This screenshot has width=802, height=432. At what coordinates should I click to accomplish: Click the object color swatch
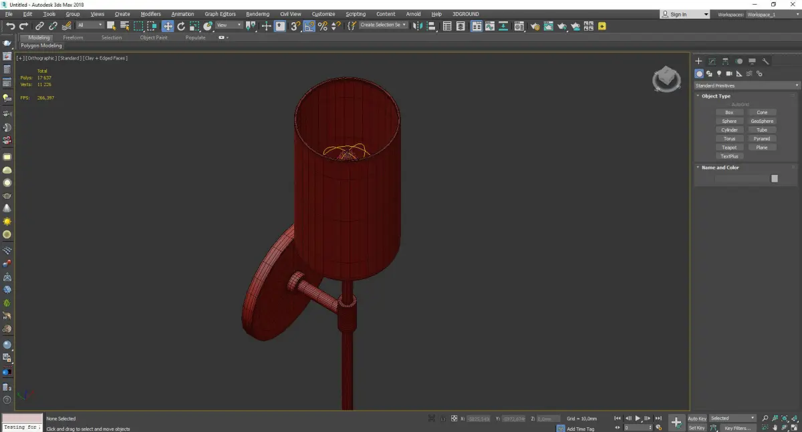775,178
